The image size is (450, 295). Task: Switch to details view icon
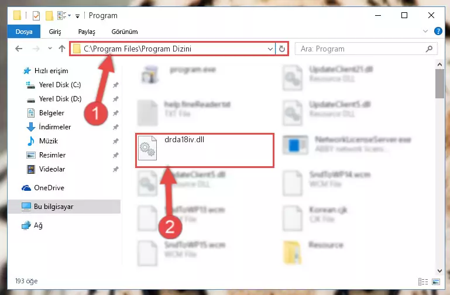point(423,282)
